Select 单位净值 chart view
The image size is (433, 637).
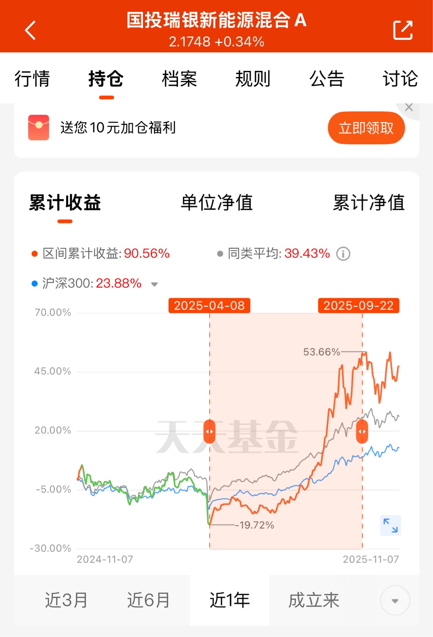click(216, 202)
